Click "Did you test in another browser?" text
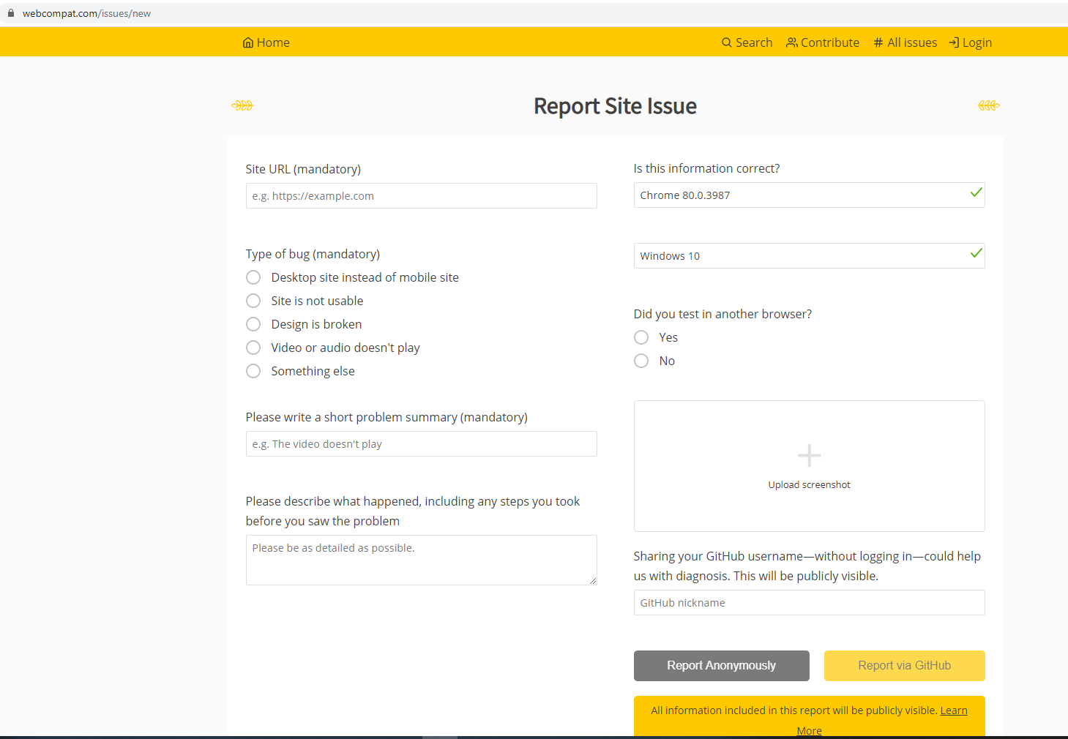The width and height of the screenshot is (1068, 739). [x=722, y=314]
